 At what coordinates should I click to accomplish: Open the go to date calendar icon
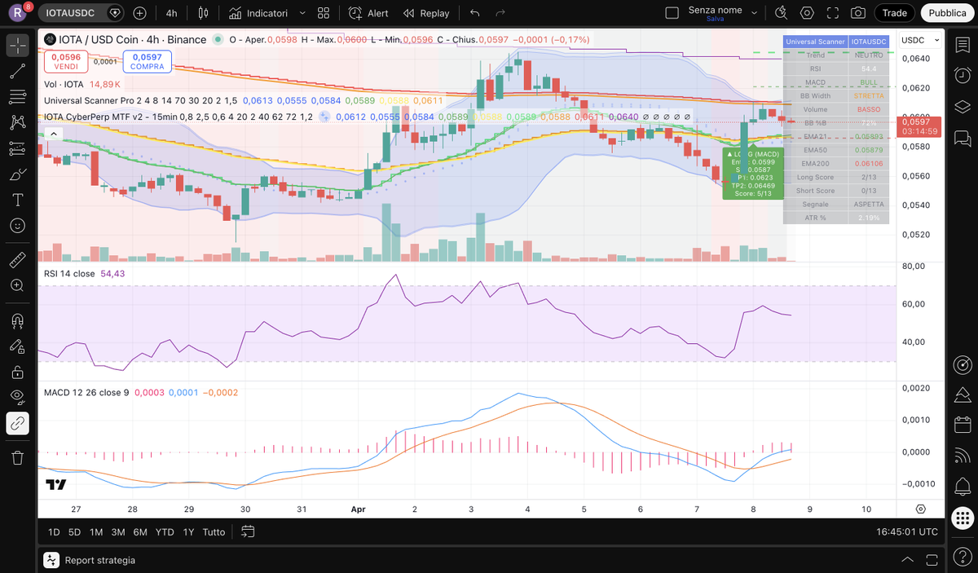(x=248, y=531)
